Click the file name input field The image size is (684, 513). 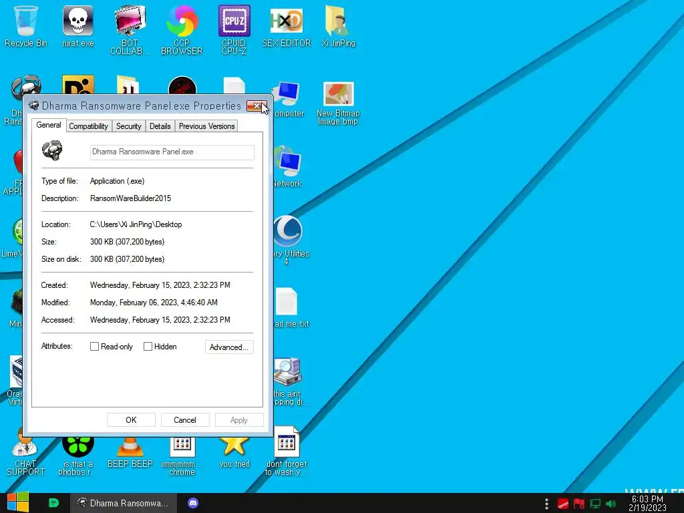point(172,152)
